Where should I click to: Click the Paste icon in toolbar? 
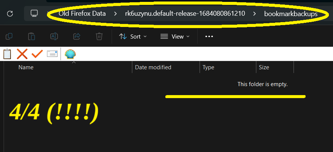pos(32,36)
